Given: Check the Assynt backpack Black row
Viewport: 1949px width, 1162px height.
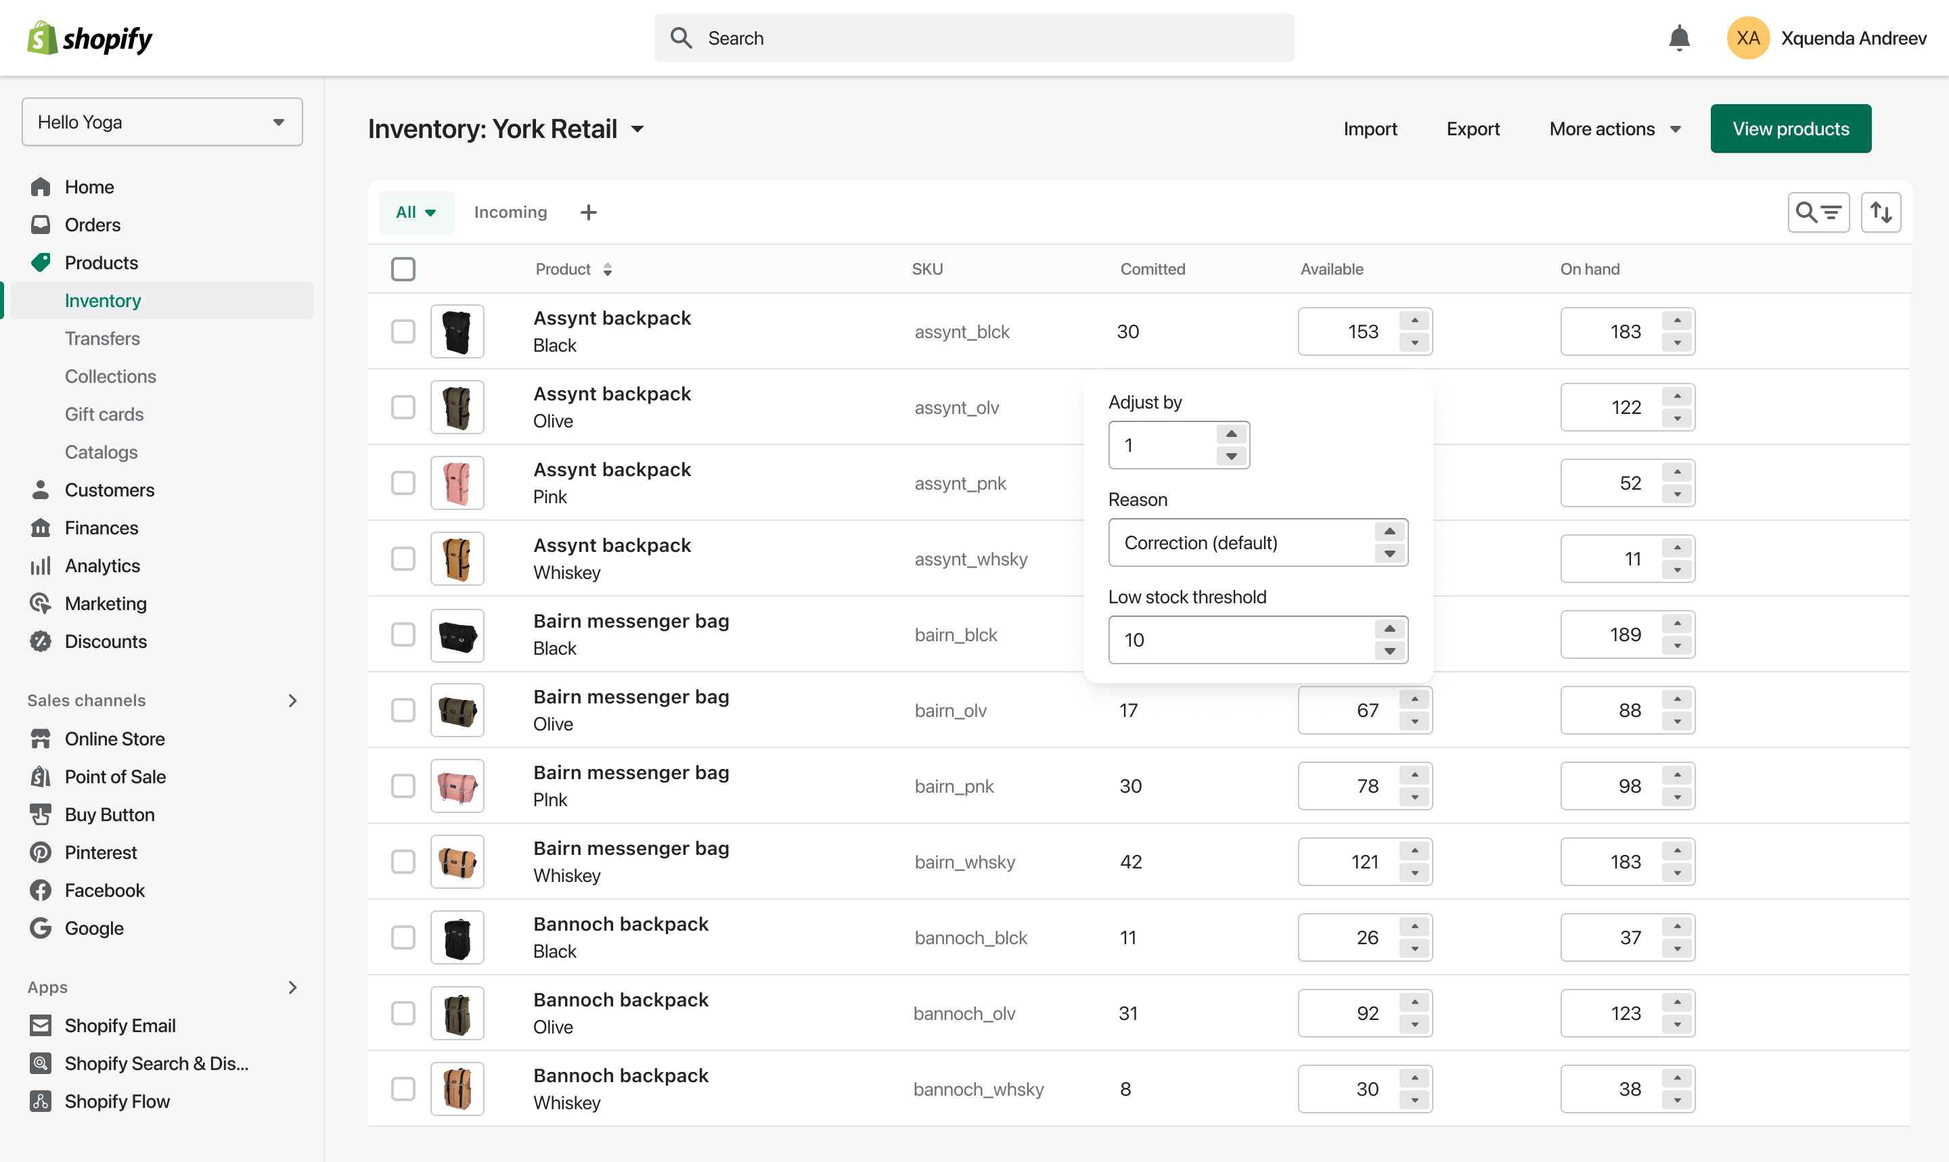Looking at the screenshot, I should click(x=403, y=331).
